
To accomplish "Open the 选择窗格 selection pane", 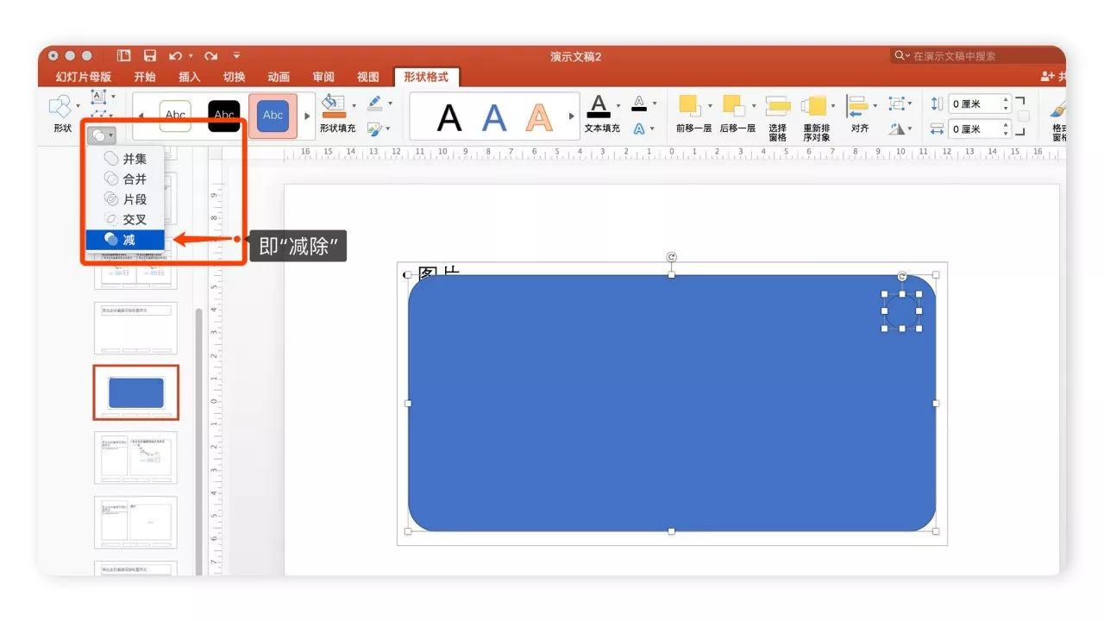I will [777, 107].
